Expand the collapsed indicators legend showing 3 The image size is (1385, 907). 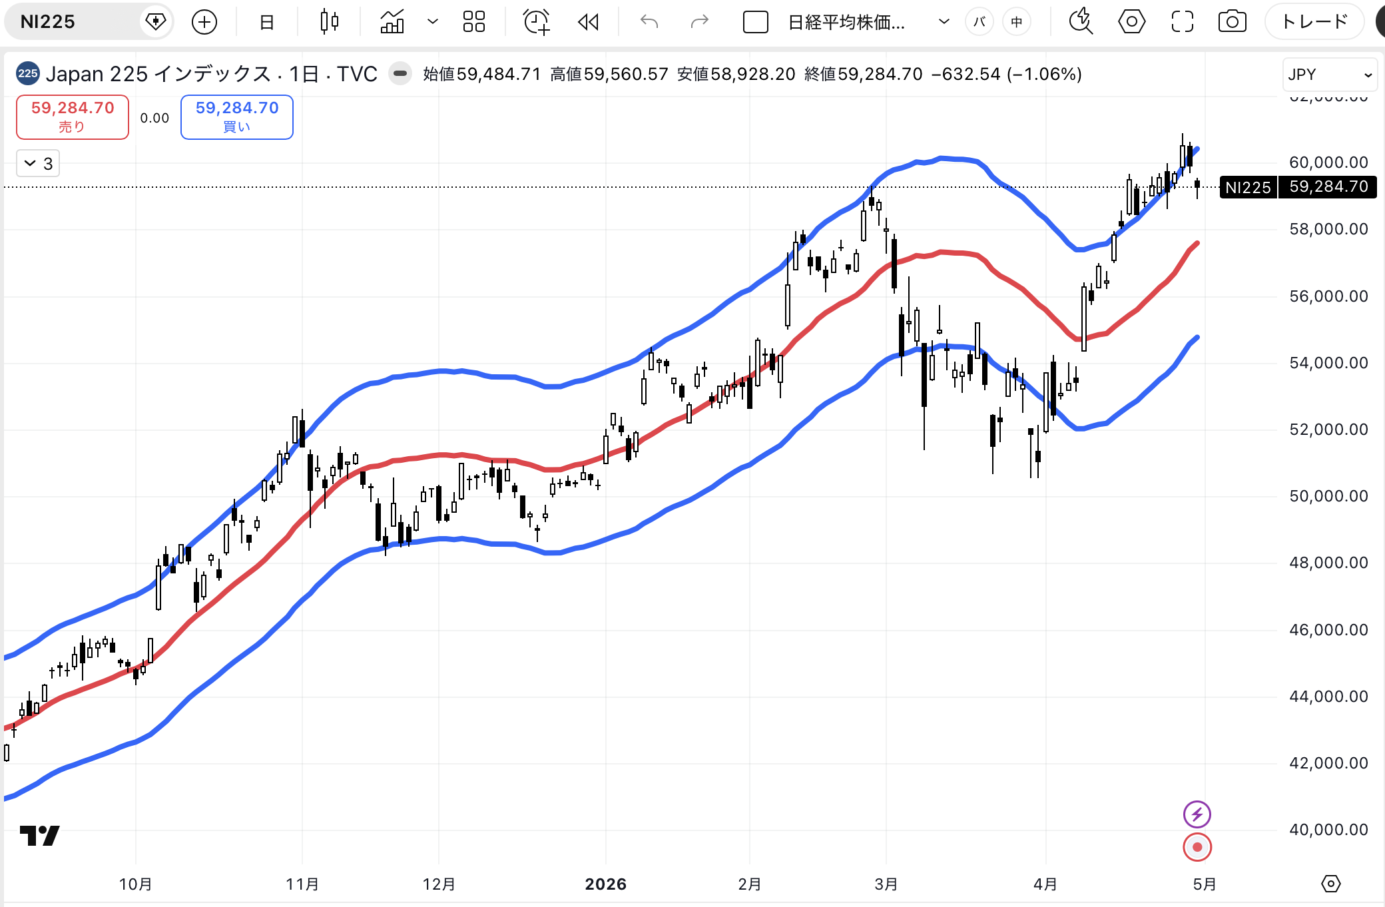[38, 164]
